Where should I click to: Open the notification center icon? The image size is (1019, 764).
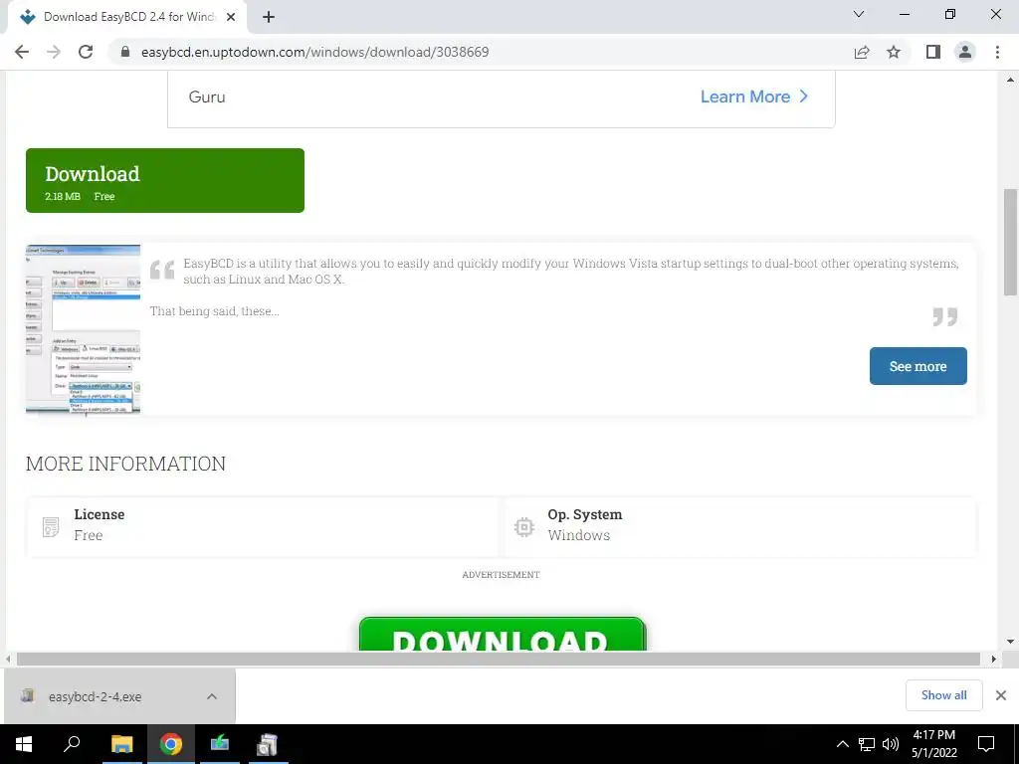[x=986, y=744]
